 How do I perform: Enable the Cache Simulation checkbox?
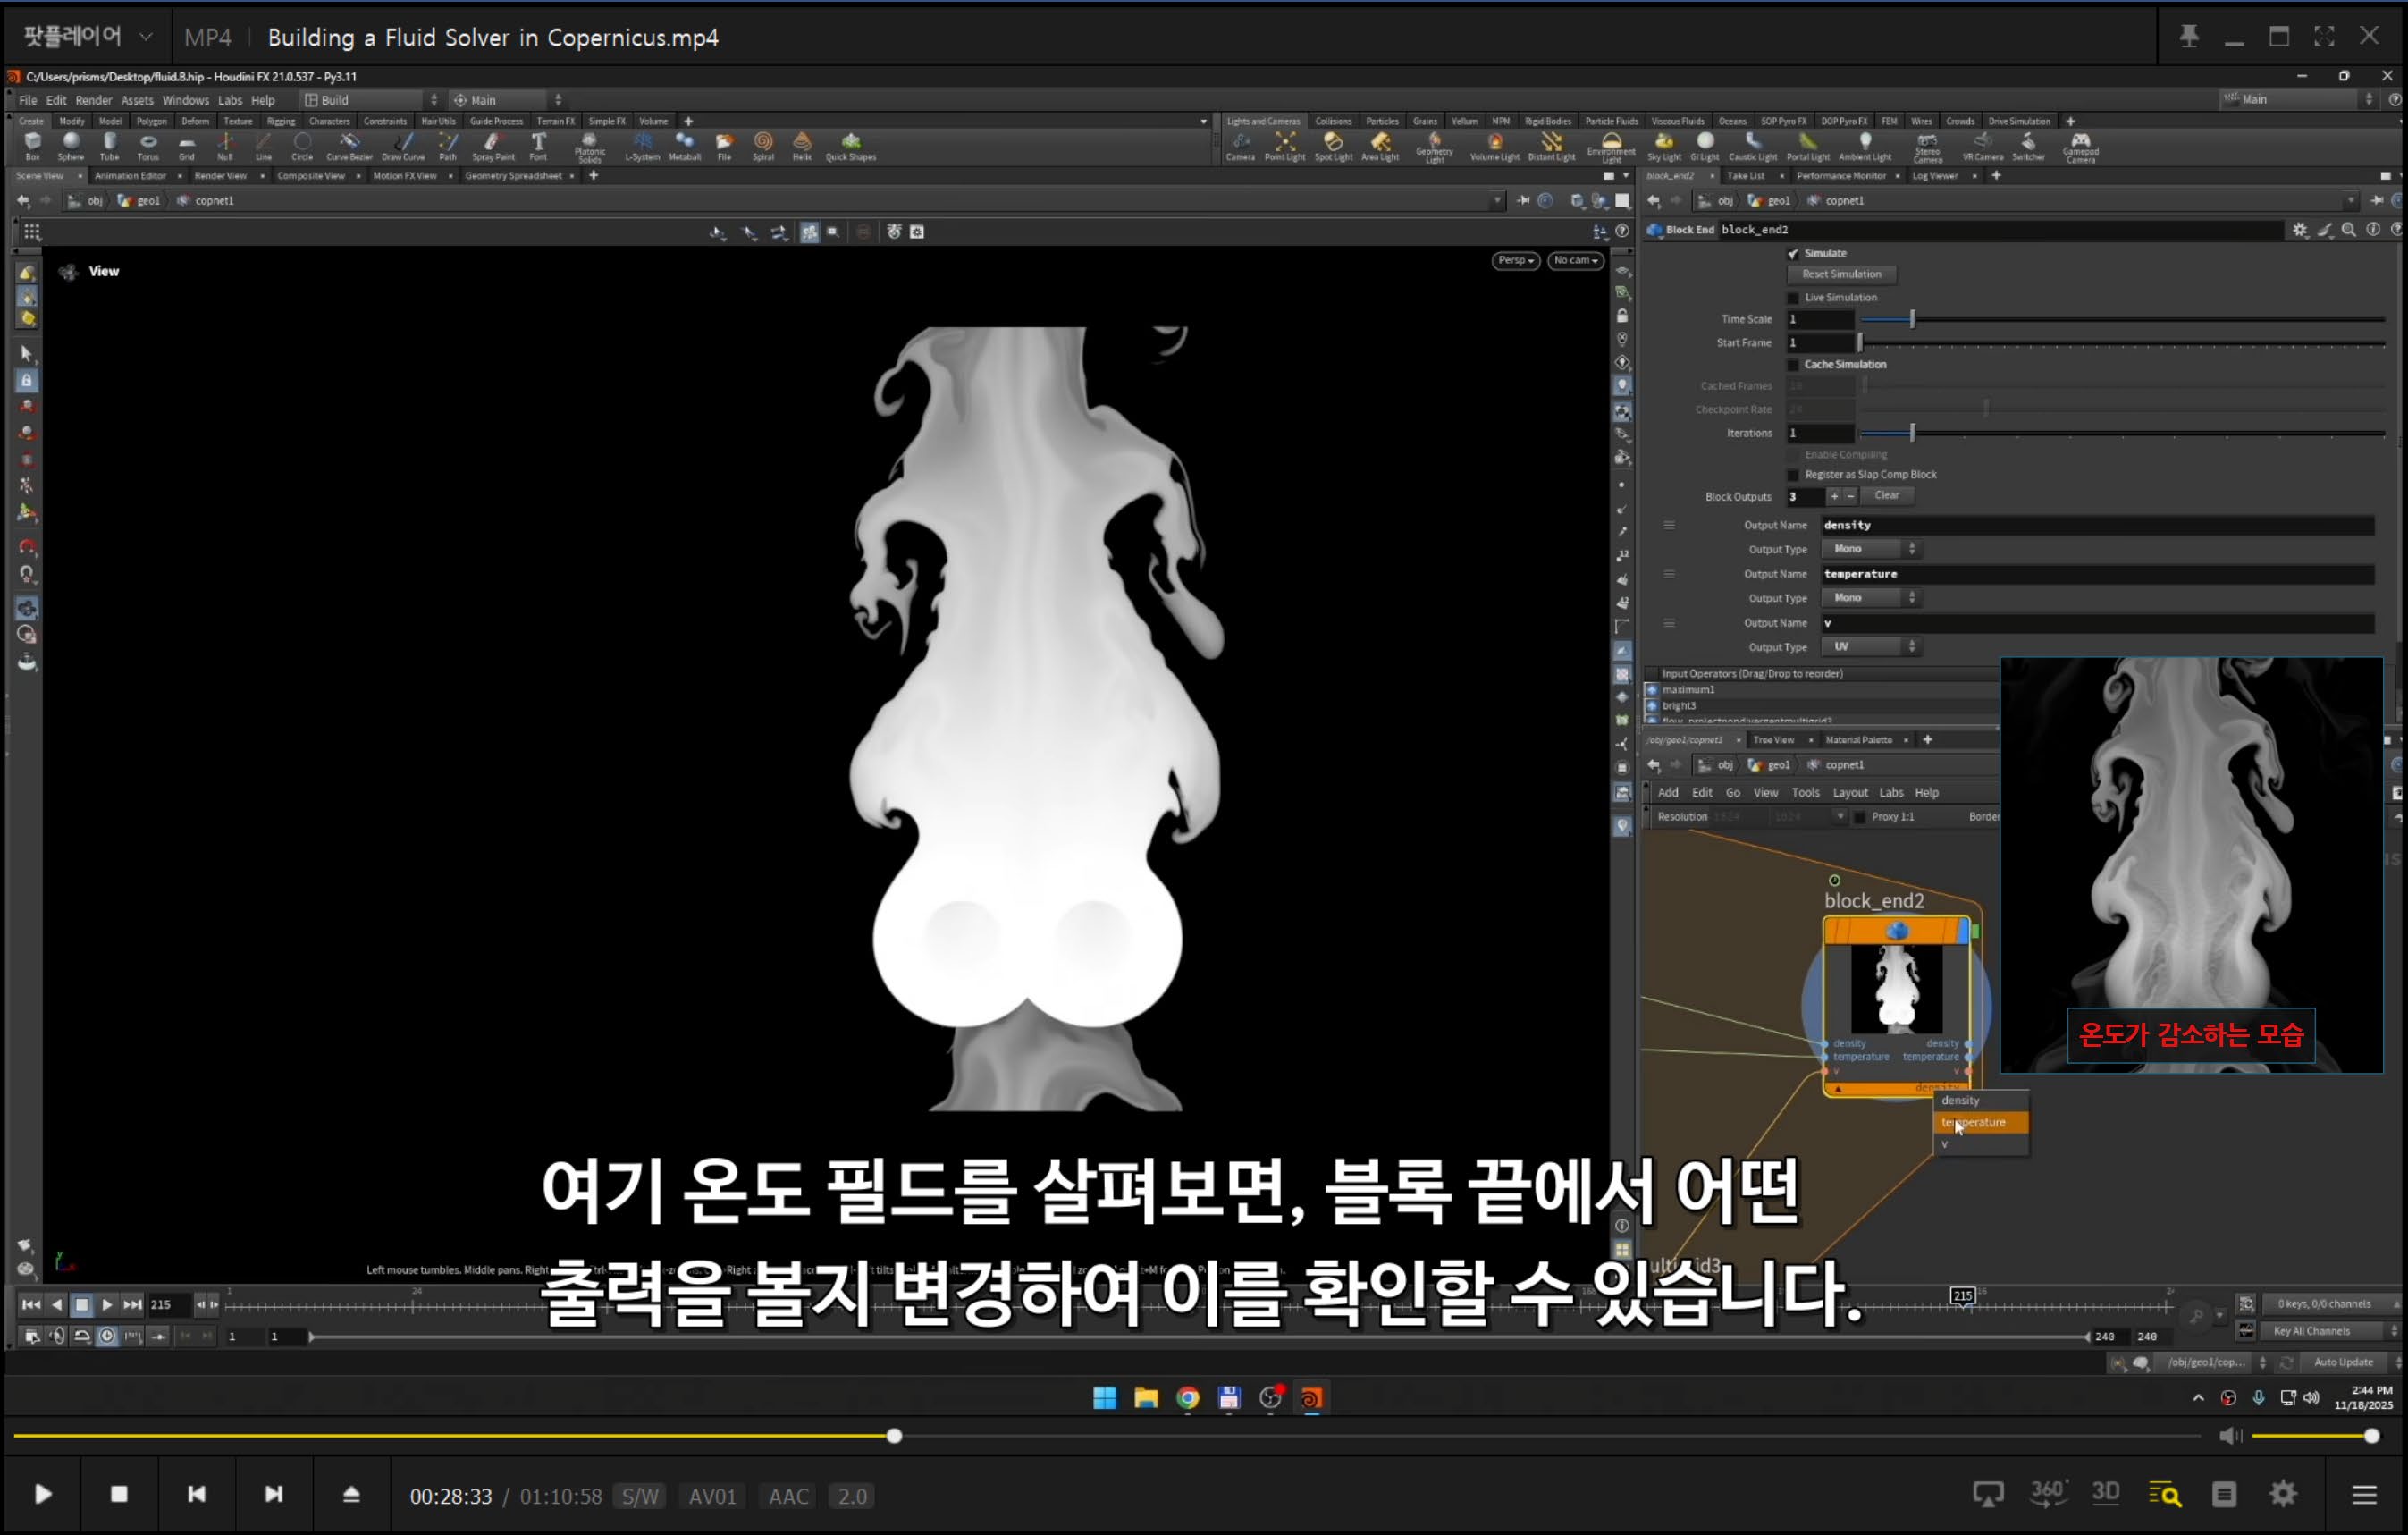coord(1793,365)
